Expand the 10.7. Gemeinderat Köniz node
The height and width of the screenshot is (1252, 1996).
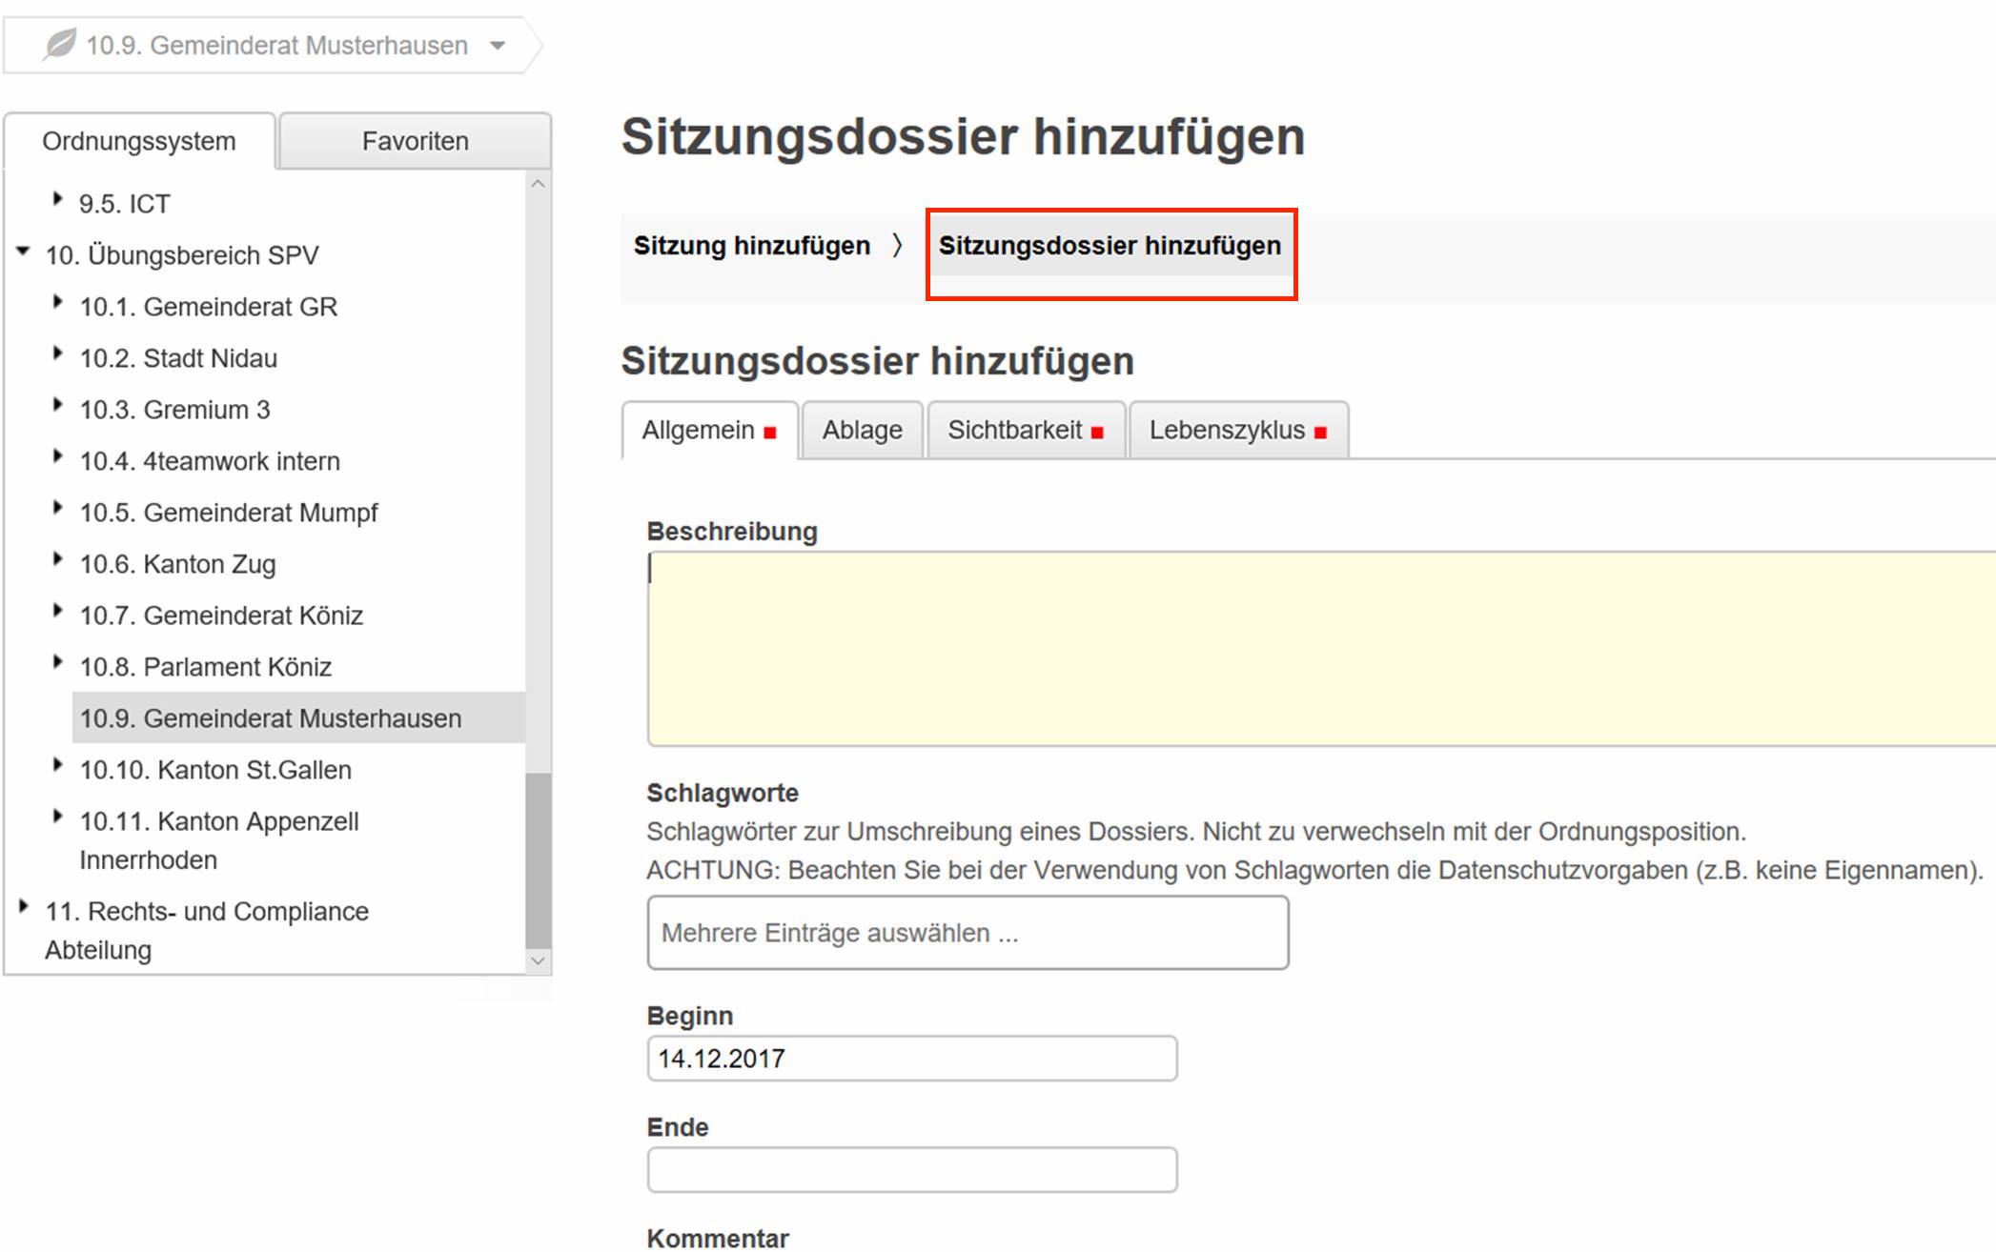57,611
